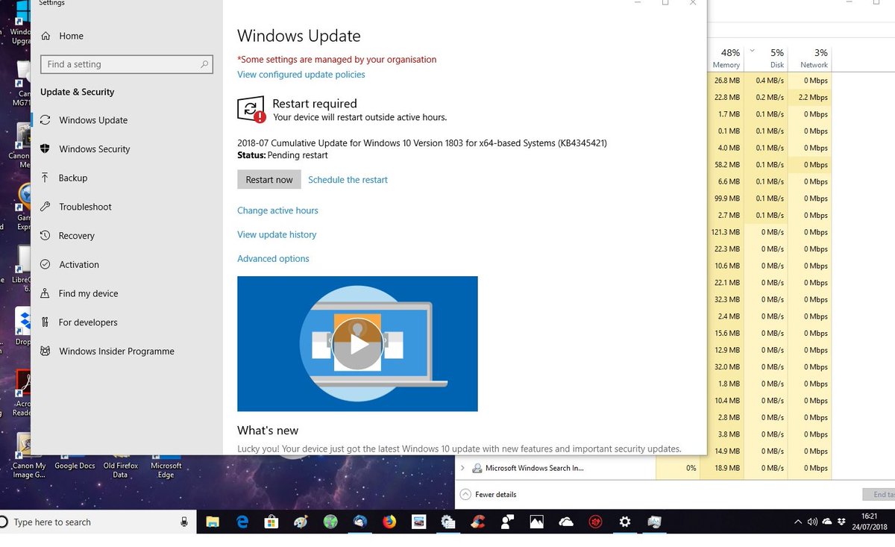This screenshot has height=547, width=895.
Task: Expand the Microsoft Windows Search In... process
Action: [462, 469]
